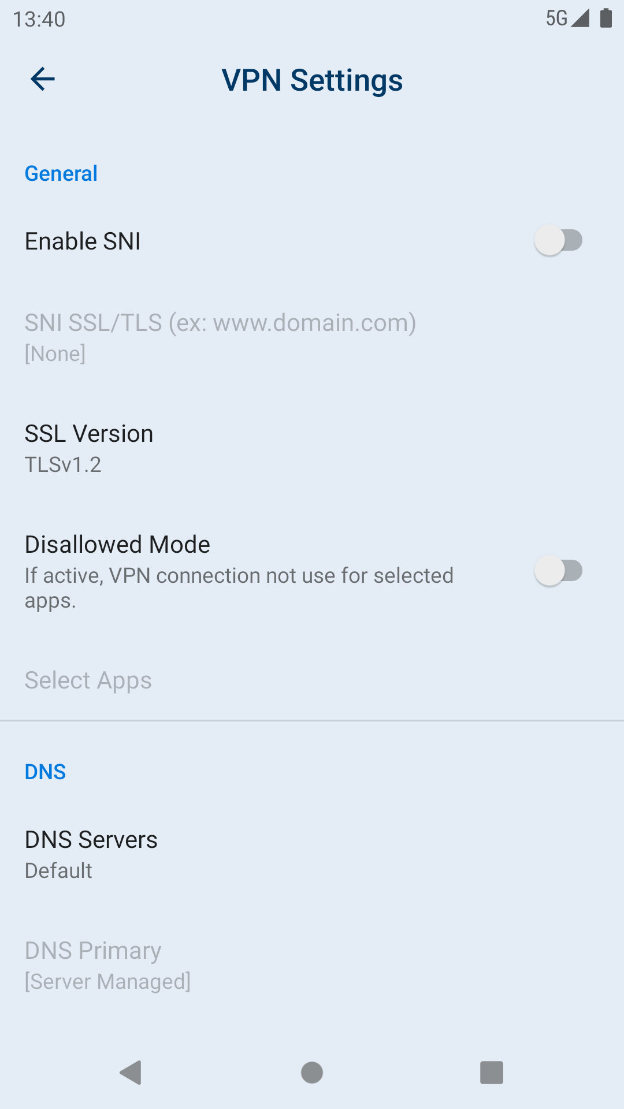This screenshot has height=1109, width=624.
Task: Edit the DNS Primary field
Action: click(107, 965)
